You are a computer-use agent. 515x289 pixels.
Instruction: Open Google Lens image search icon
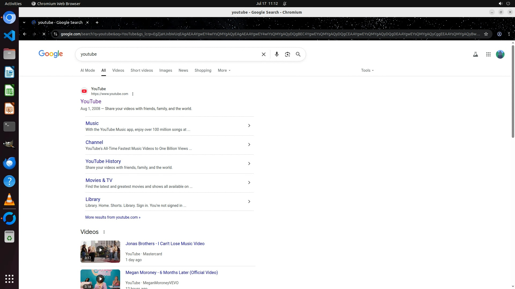pyautogui.click(x=287, y=54)
